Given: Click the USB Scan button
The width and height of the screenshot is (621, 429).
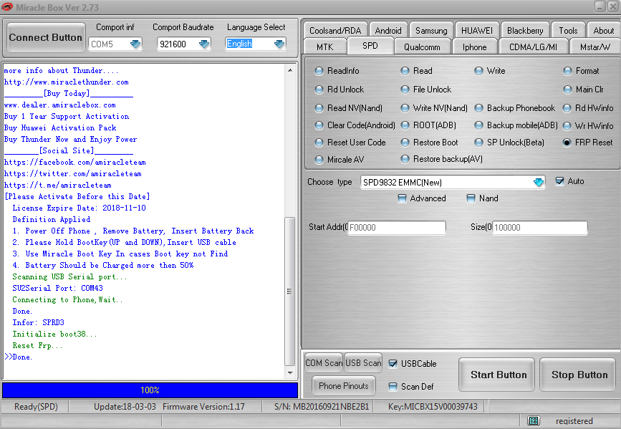Looking at the screenshot, I should [363, 363].
